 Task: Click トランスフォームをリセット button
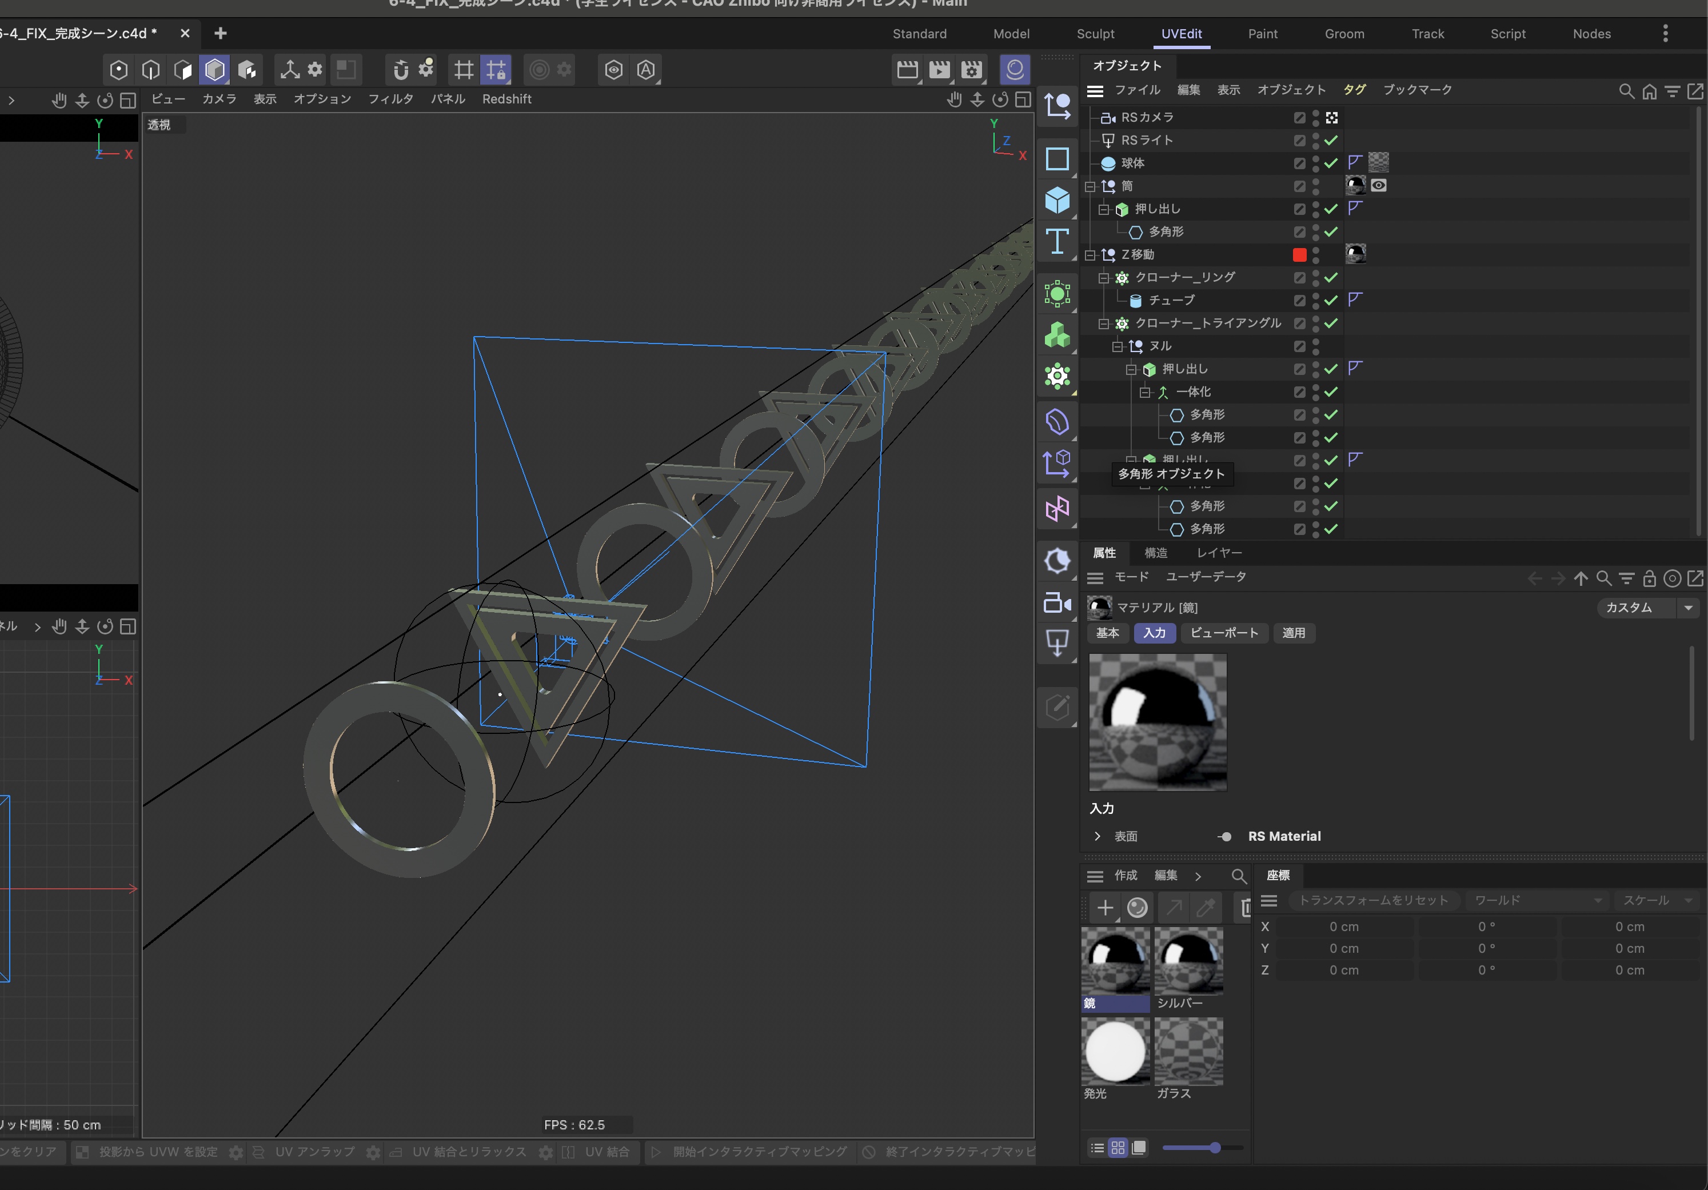click(x=1373, y=900)
